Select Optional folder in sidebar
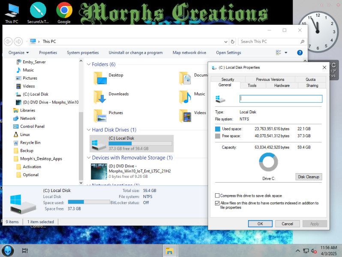This screenshot has height=257, width=342. pyautogui.click(x=27, y=175)
